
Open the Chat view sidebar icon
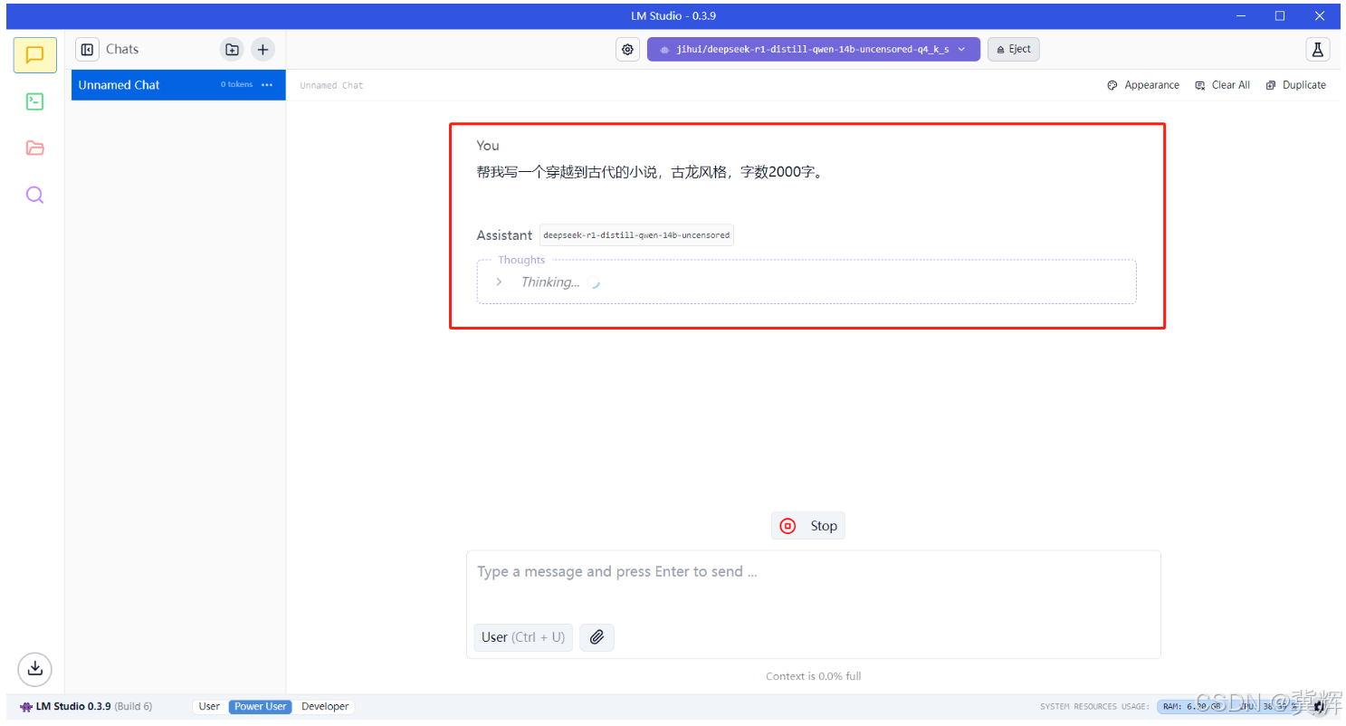(35, 55)
